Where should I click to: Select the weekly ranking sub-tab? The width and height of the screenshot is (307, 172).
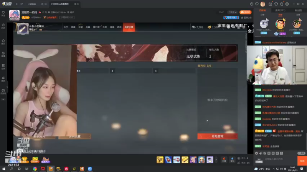280,15
